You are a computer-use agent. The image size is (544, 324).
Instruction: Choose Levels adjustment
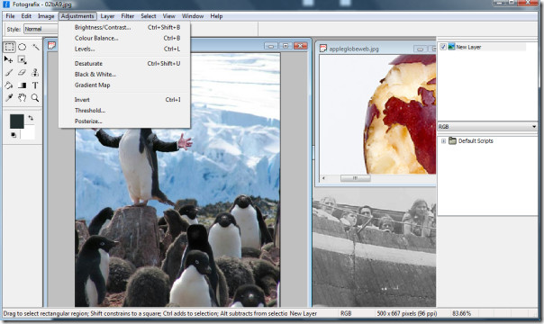pos(125,49)
